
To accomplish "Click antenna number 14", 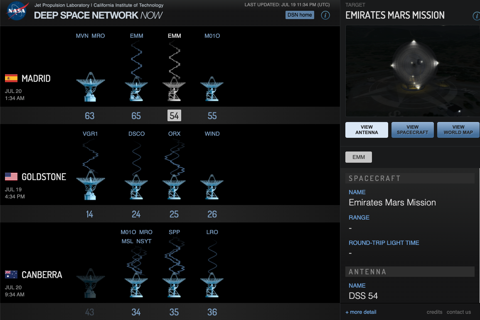I will click(x=89, y=214).
